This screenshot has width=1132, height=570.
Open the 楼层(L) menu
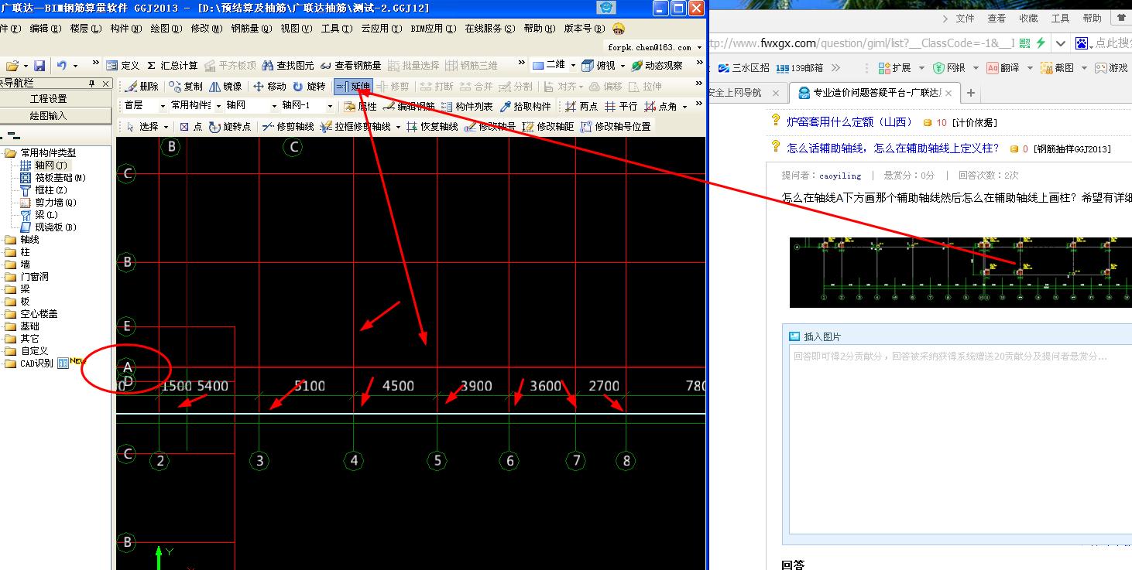(85, 29)
